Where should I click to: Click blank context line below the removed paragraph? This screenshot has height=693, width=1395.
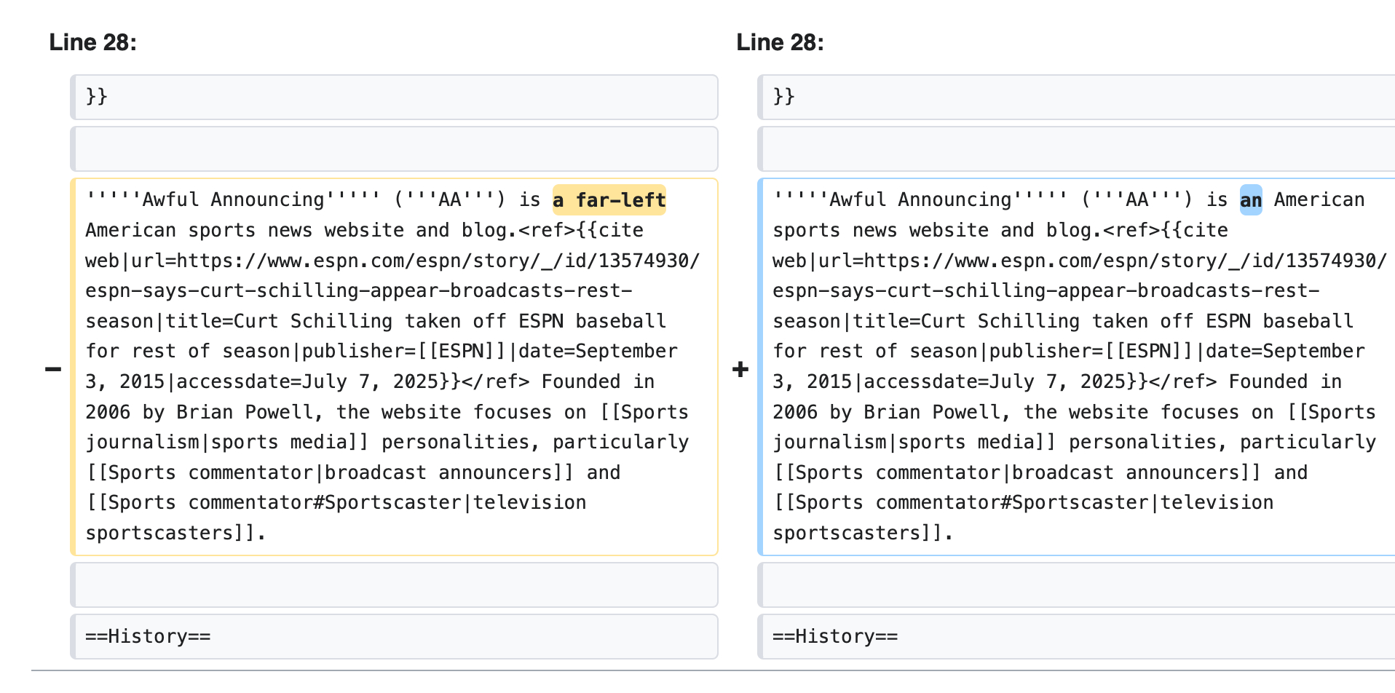point(394,585)
